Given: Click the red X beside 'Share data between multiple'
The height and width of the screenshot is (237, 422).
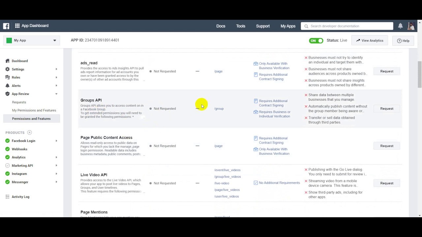Looking at the screenshot, I should coord(306,95).
